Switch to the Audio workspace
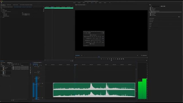The height and width of the screenshot is (103, 183). click(x=96, y=3)
